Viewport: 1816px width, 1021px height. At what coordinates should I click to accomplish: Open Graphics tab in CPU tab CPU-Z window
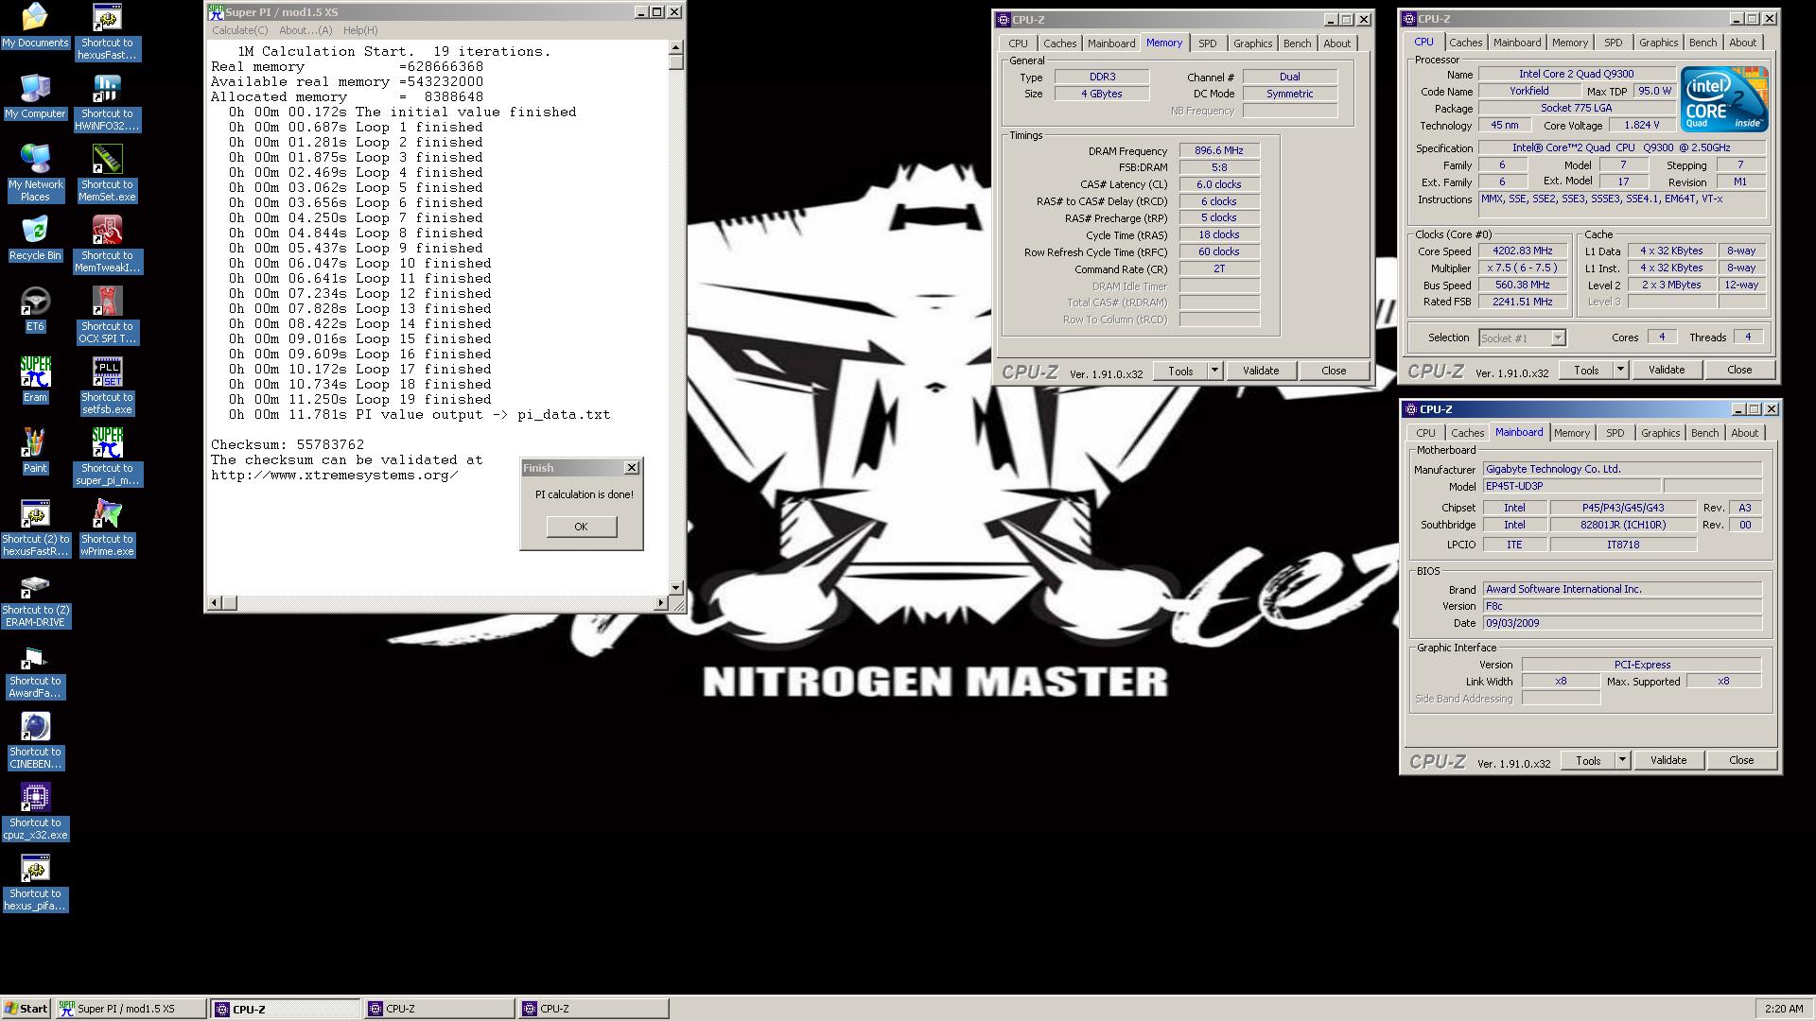click(x=1658, y=43)
